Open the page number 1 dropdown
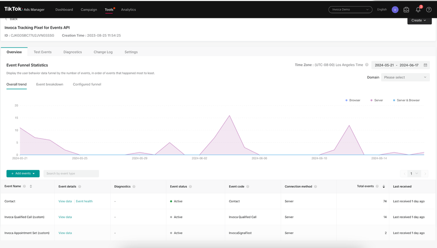The height and width of the screenshot is (248, 437). (x=414, y=174)
